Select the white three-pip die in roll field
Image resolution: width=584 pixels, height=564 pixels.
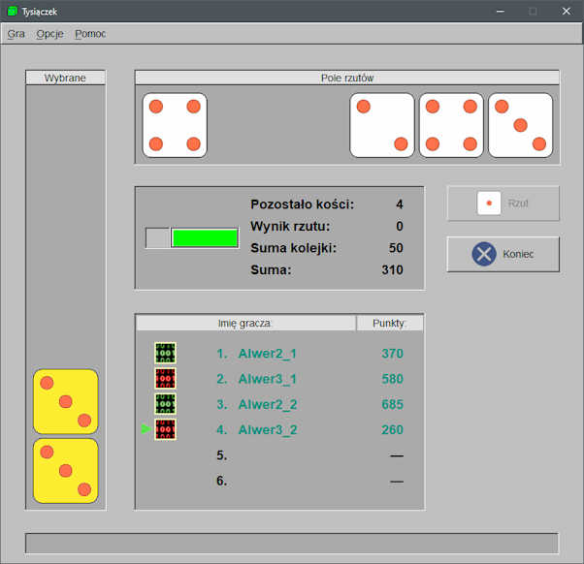tap(520, 125)
